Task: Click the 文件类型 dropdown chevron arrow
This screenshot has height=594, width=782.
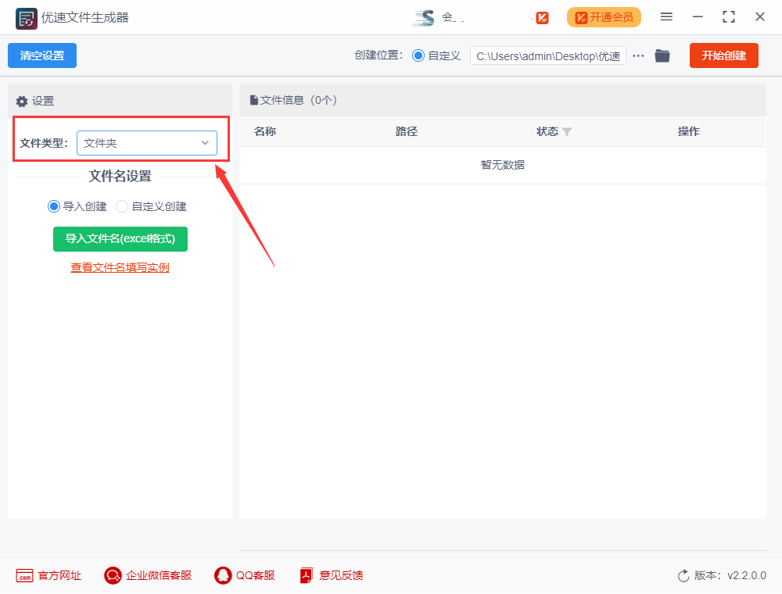Action: (x=205, y=143)
